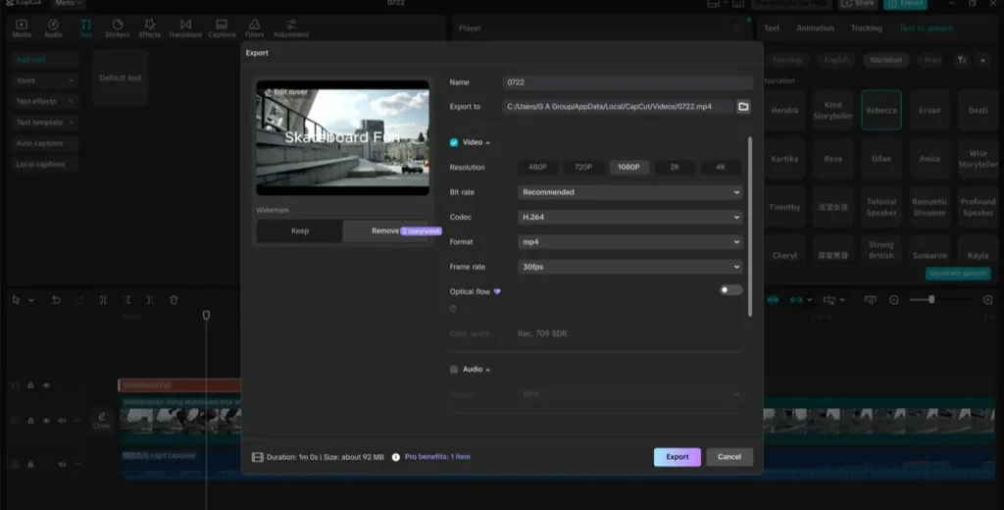Screen dimensions: 1004x510
Task: Select Auto captions in left sidebar
Action: 45,143
